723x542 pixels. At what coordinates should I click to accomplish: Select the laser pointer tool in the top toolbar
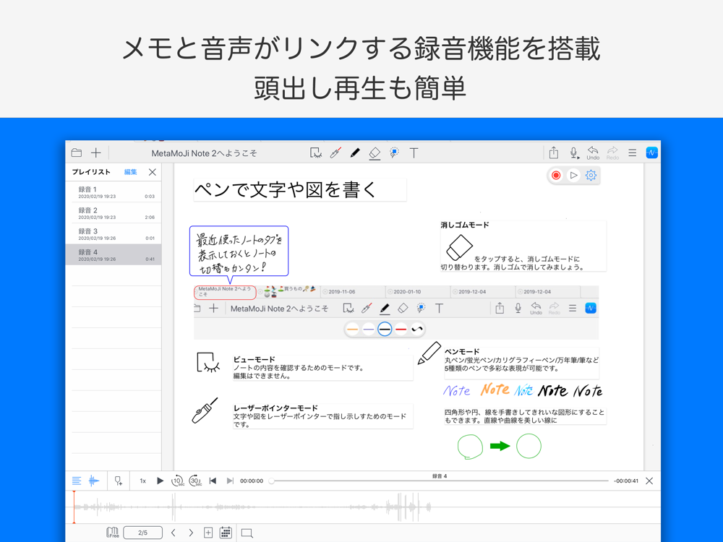[x=335, y=152]
